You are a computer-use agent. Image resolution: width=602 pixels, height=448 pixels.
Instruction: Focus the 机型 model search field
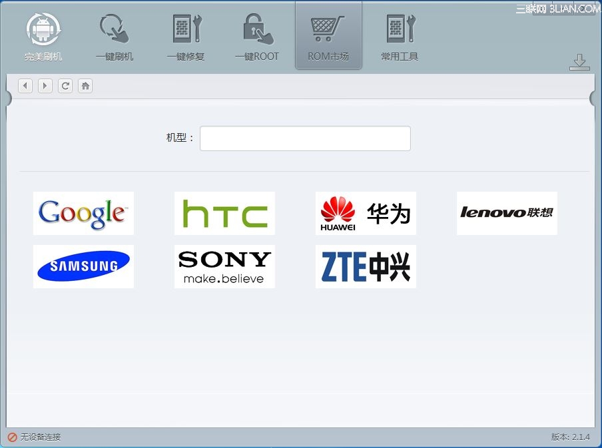point(305,138)
